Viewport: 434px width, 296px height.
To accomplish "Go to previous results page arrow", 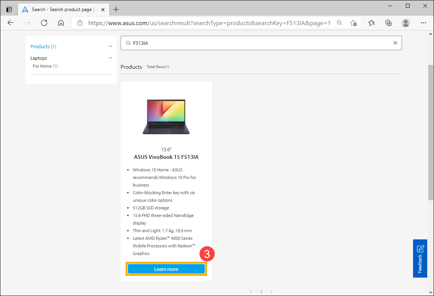I will click(251, 291).
